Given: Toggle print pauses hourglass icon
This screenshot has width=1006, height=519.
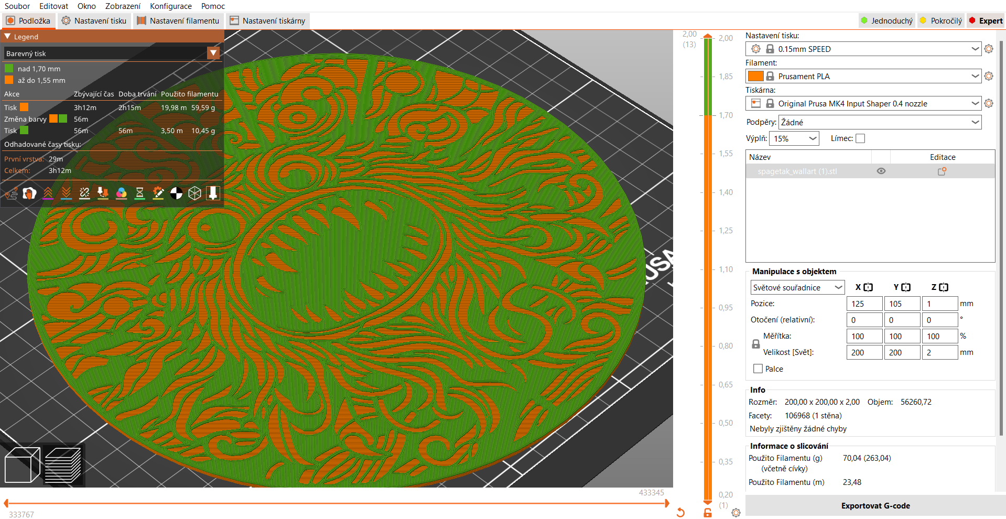Looking at the screenshot, I should coord(140,193).
